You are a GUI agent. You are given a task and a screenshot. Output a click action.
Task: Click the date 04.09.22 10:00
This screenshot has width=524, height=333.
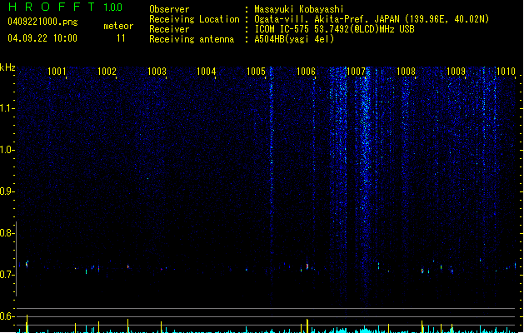(42, 38)
